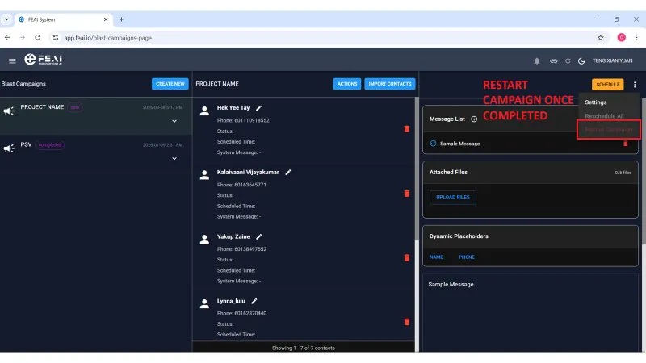This screenshot has width=646, height=363.
Task: Close the FEAI System tab
Action: [106, 19]
